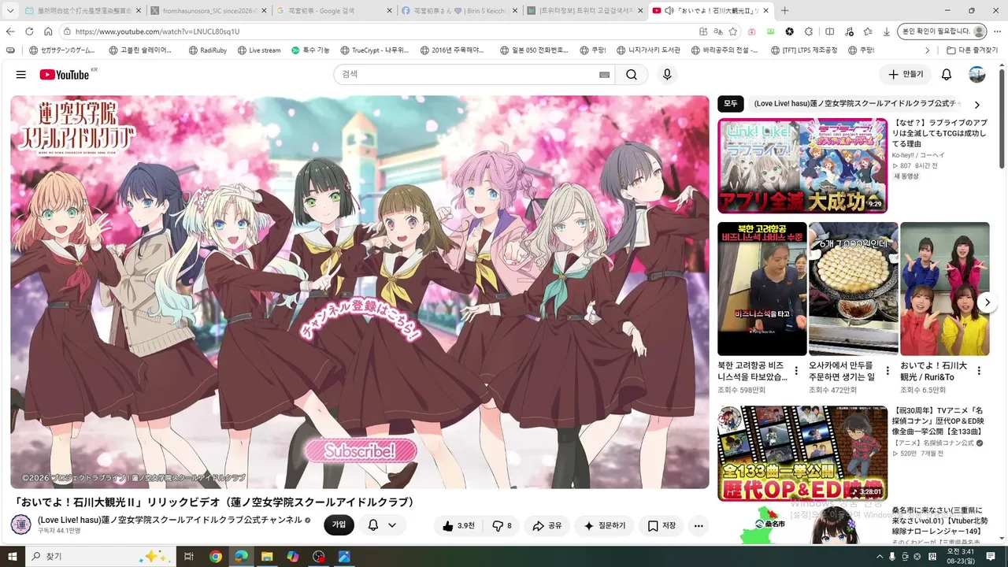
Task: Switch to the Facebook 花宮初奈さん tab
Action: (459, 11)
